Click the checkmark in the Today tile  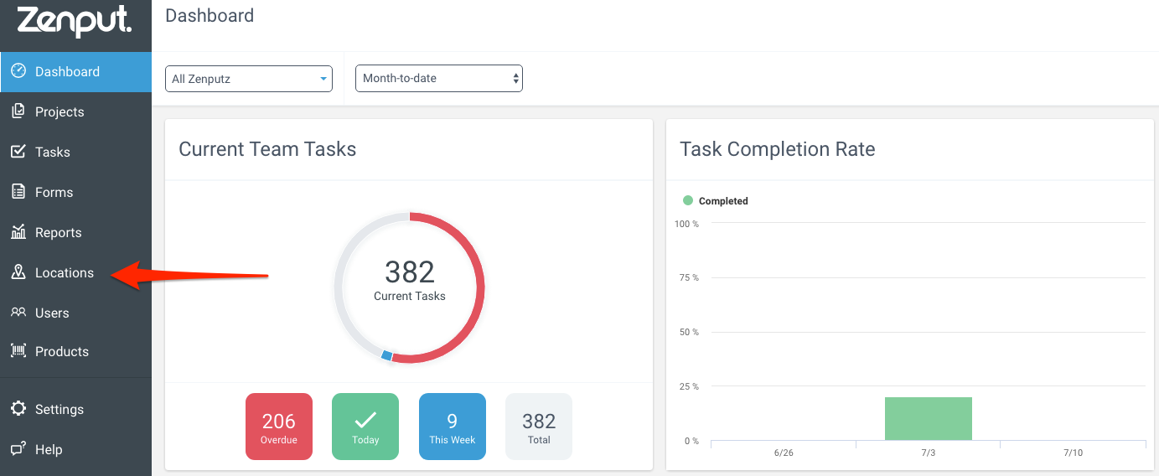click(x=365, y=420)
